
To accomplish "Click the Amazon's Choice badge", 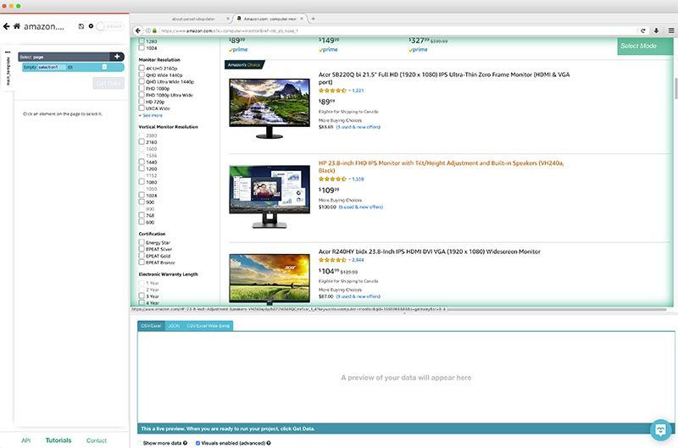I will (244, 65).
